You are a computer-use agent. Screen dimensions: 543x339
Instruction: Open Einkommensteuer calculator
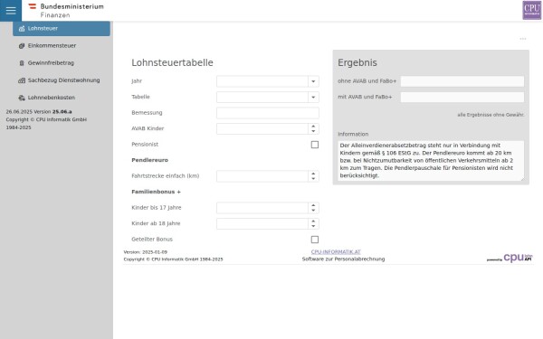pyautogui.click(x=62, y=46)
